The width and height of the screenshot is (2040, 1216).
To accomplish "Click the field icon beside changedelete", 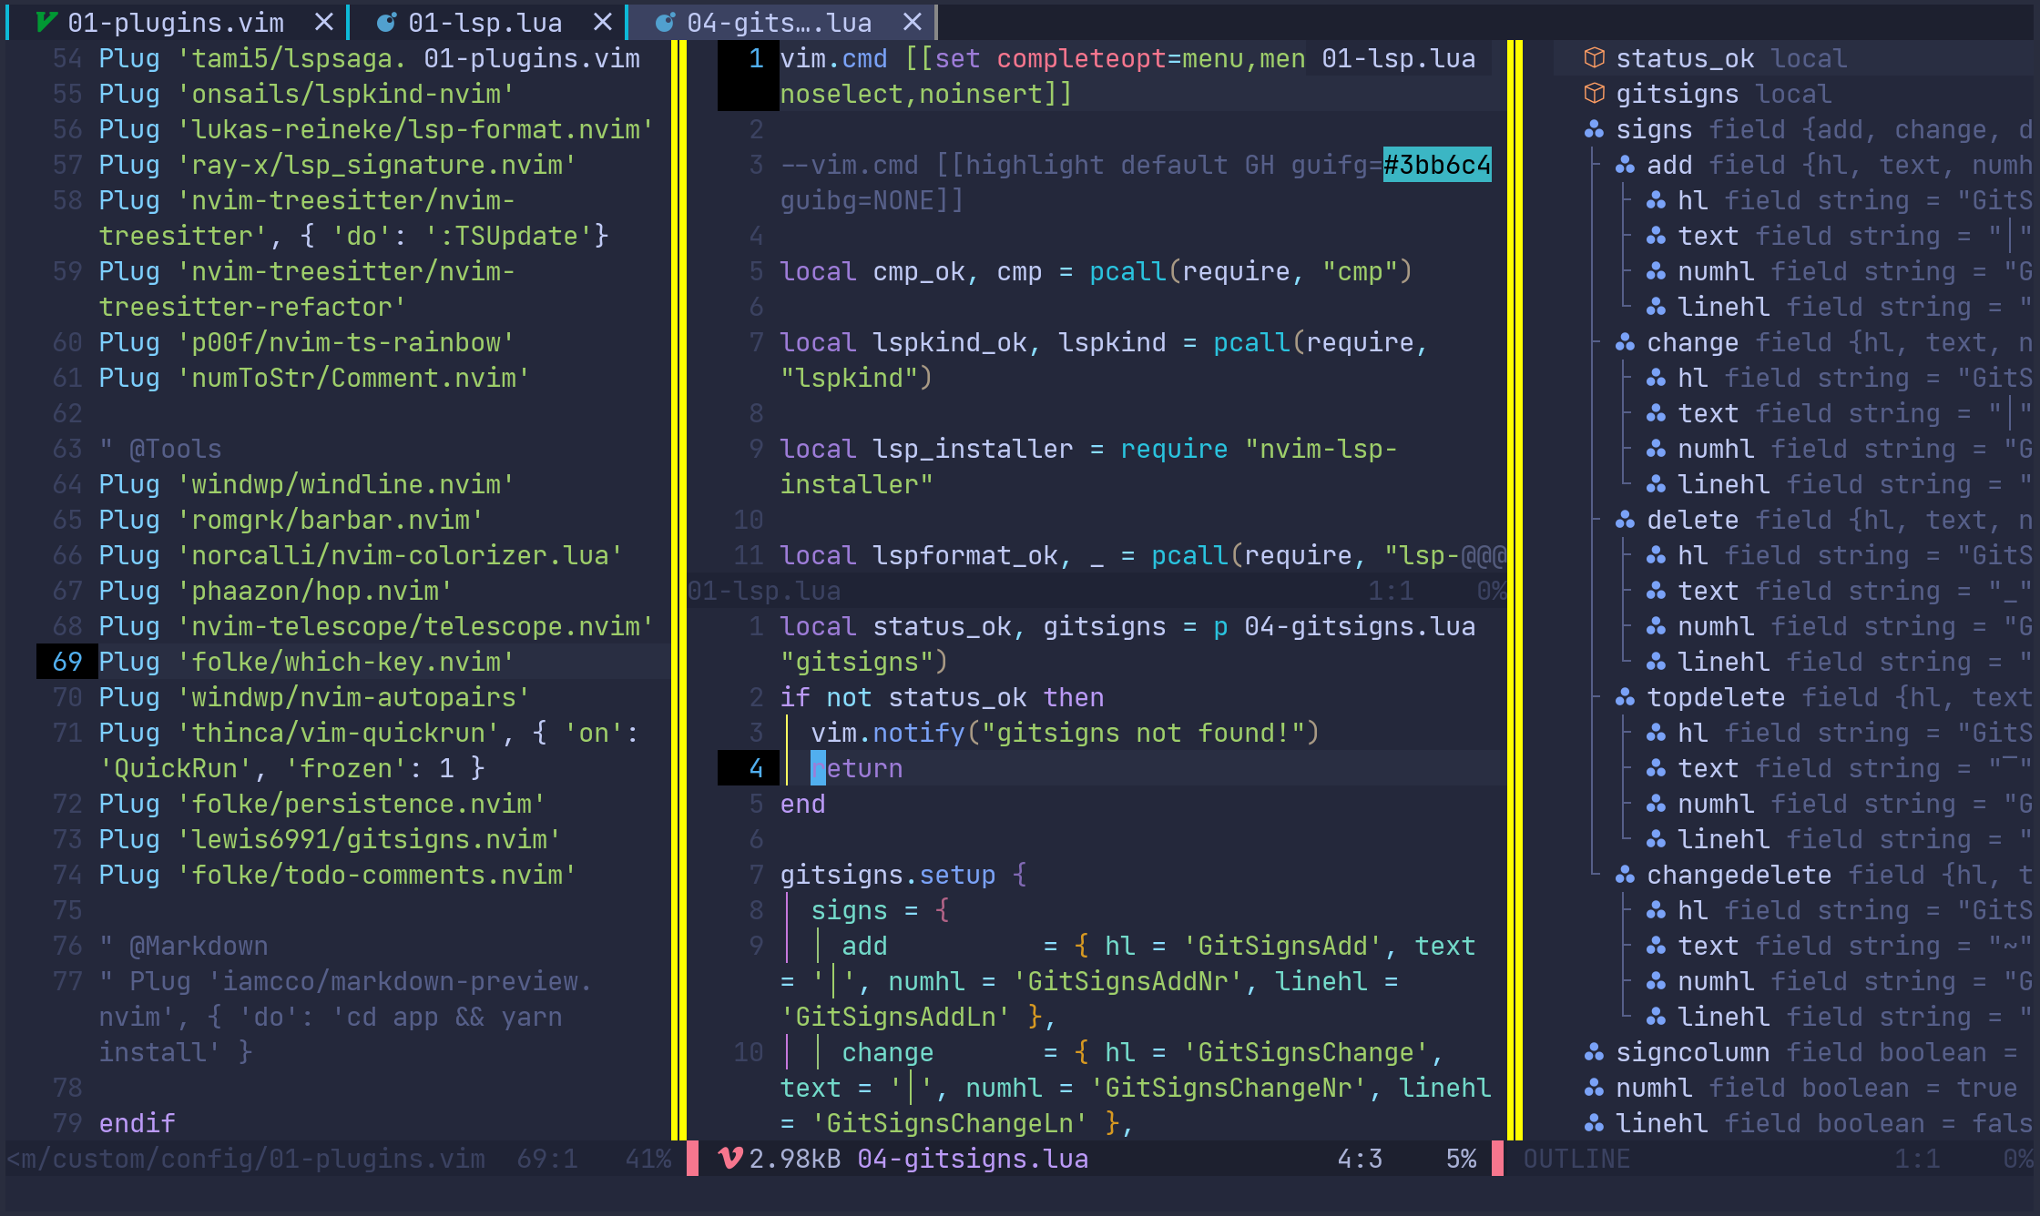I will pos(1625,875).
